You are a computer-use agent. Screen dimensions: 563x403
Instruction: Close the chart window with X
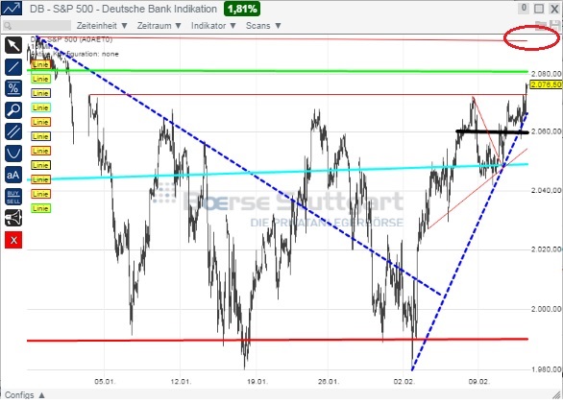click(554, 9)
